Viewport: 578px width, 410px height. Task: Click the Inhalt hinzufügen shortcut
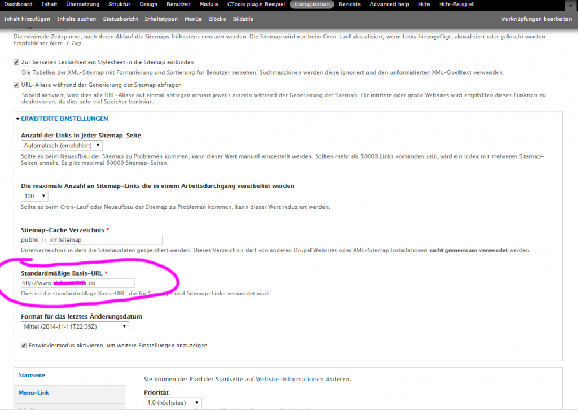(27, 19)
